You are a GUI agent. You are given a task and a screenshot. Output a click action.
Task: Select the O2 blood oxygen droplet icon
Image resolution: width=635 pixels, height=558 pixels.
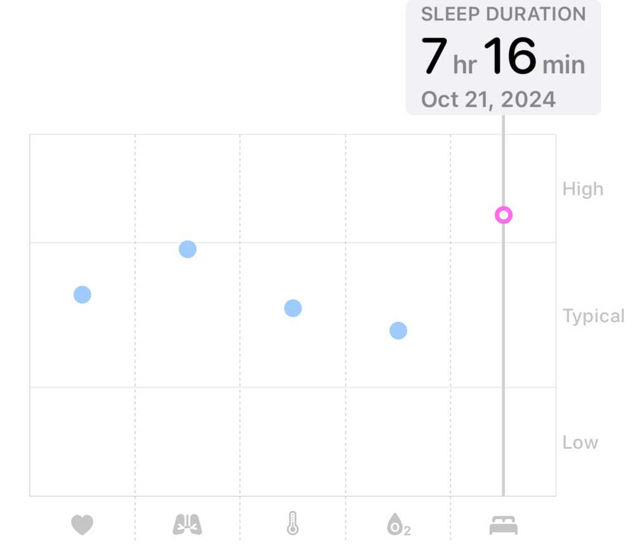coord(398,526)
